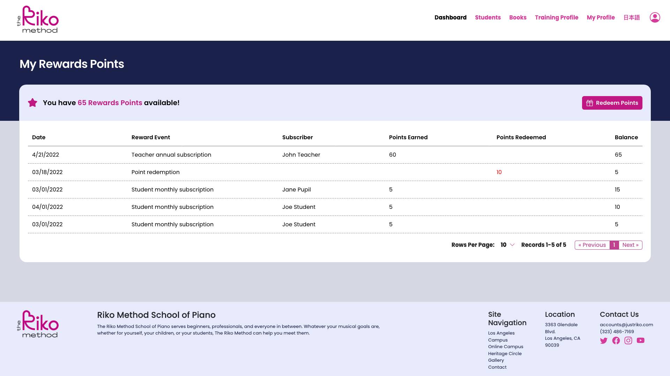Click the red 10 redeemed value
Image resolution: width=670 pixels, height=376 pixels.
pyautogui.click(x=499, y=172)
